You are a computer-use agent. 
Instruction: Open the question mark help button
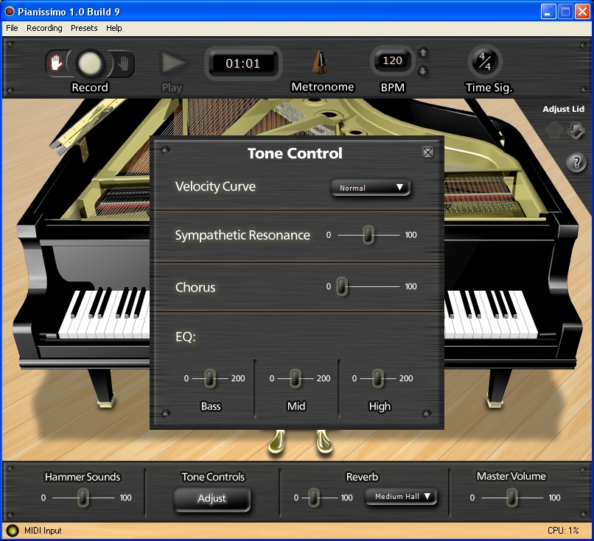point(576,163)
